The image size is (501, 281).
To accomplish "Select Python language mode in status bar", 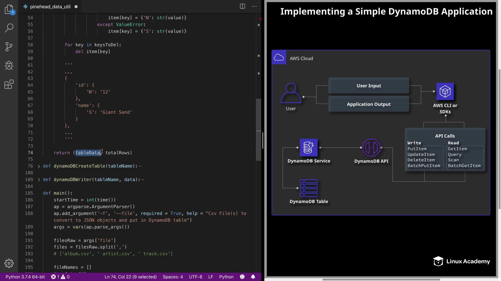I will (x=226, y=277).
